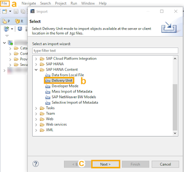Select SAP NetWeaver BW Models icon

point(48,97)
